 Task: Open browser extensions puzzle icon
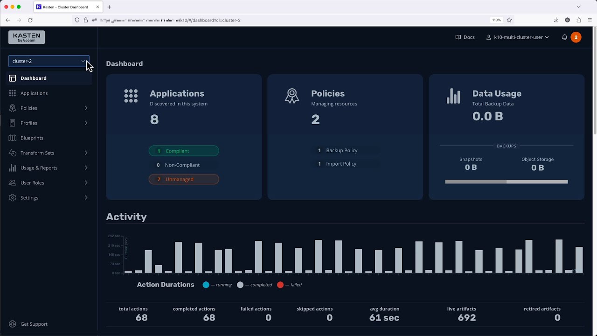(579, 20)
